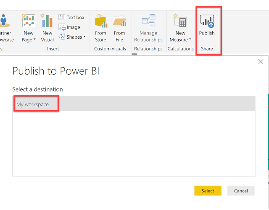This screenshot has height=210, width=269.
Task: Click the New Page icon
Action: (29, 21)
